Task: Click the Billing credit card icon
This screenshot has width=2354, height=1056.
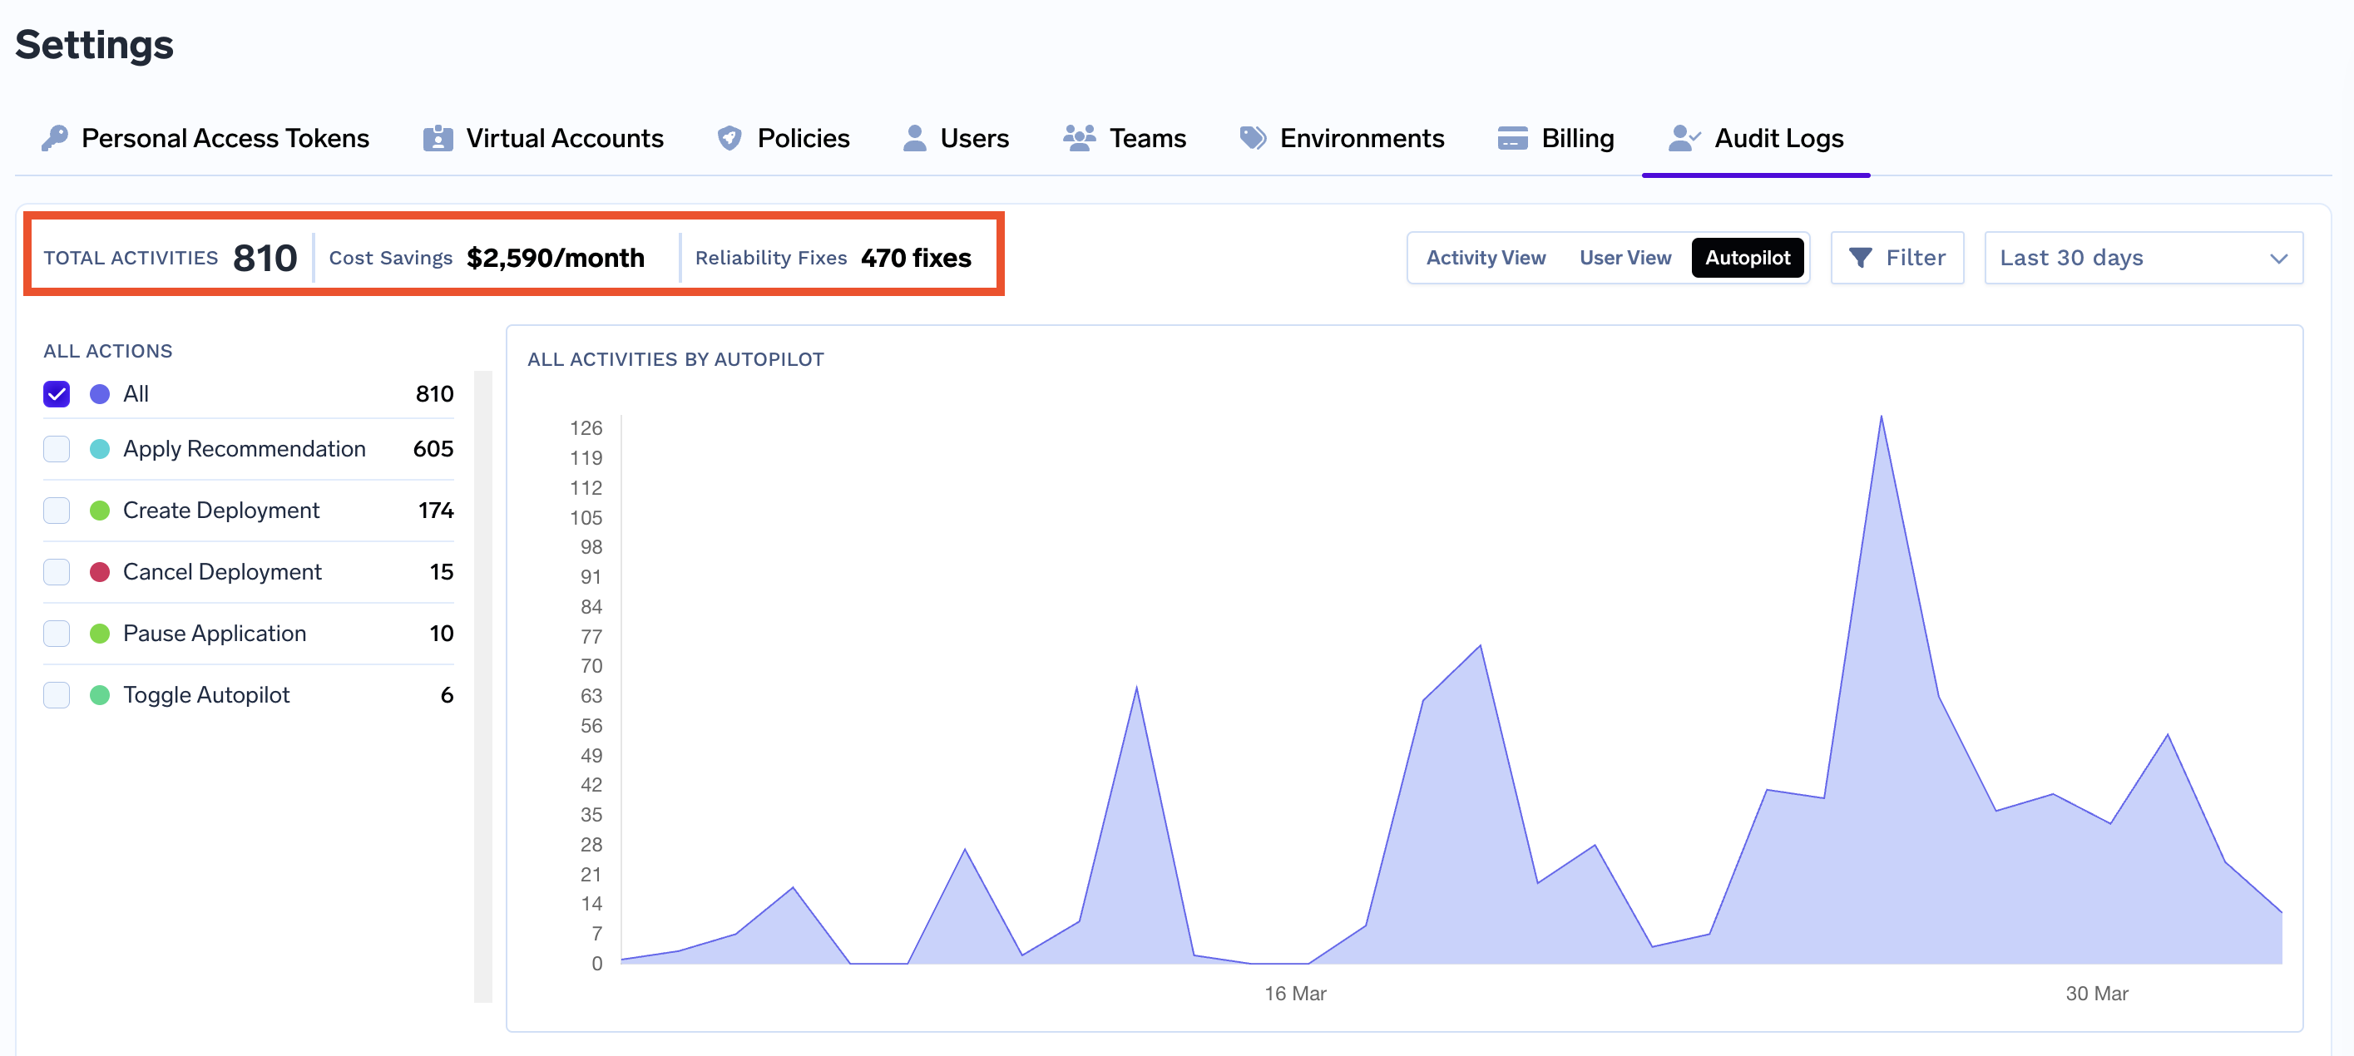Action: point(1512,138)
